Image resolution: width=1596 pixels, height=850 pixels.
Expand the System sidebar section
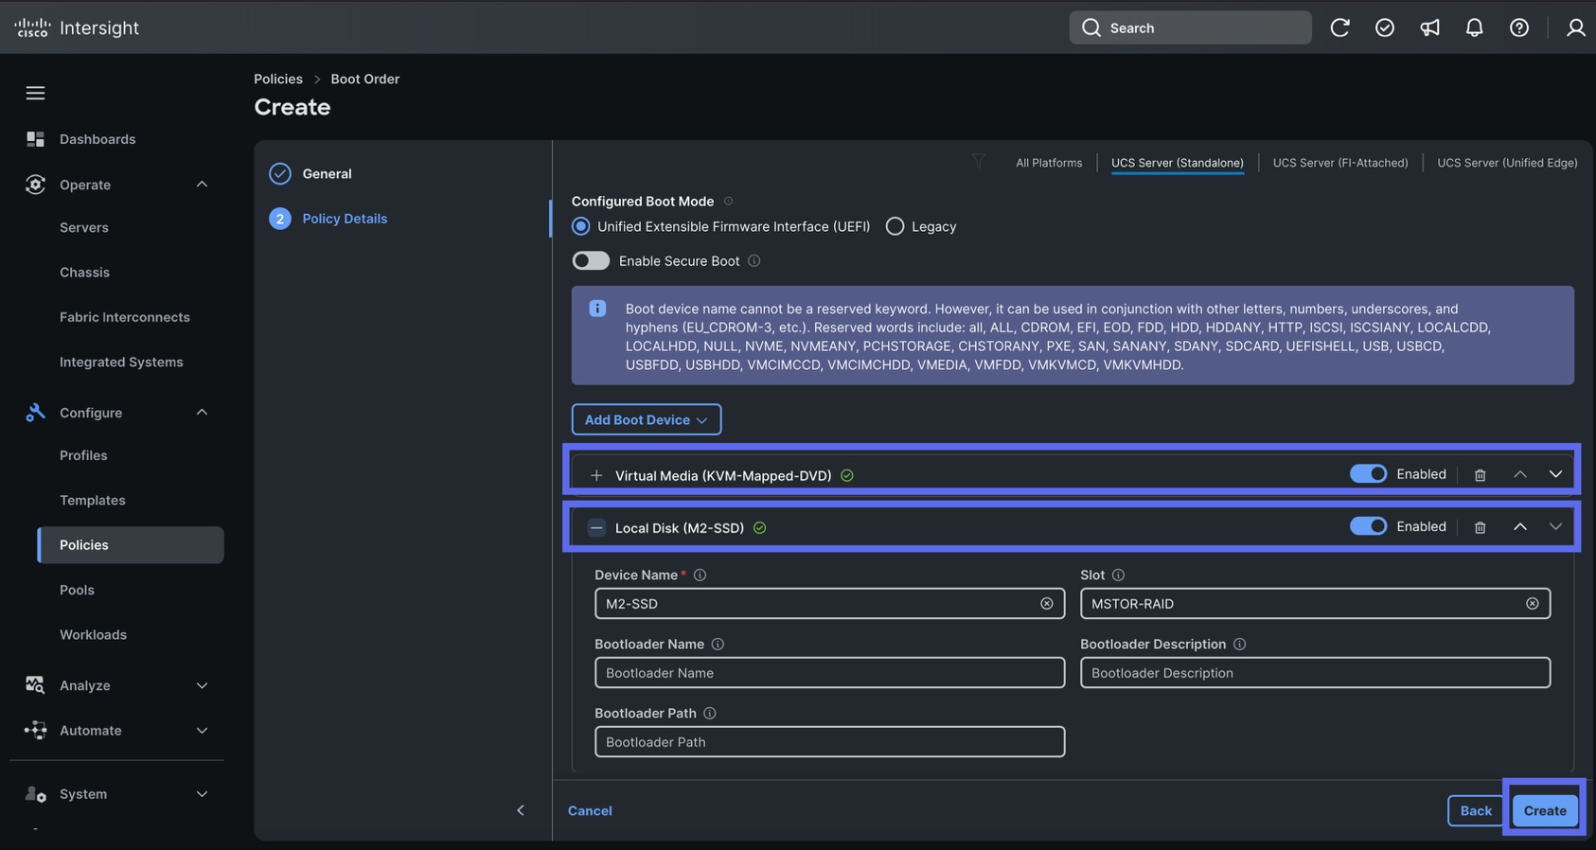coord(202,794)
